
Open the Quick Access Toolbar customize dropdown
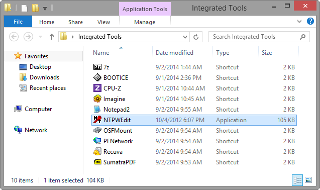click(45, 9)
